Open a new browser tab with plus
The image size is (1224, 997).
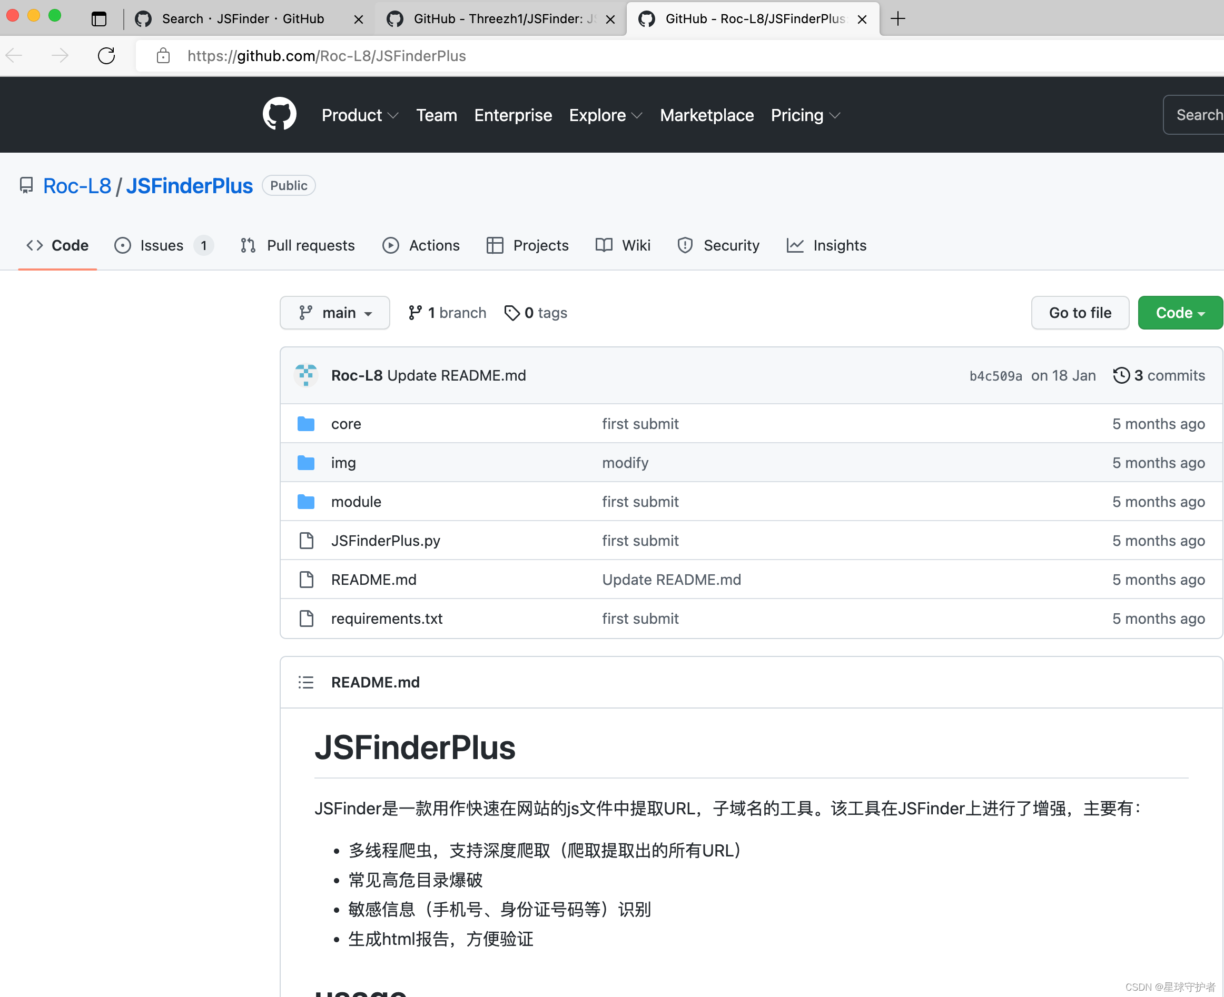tap(897, 19)
